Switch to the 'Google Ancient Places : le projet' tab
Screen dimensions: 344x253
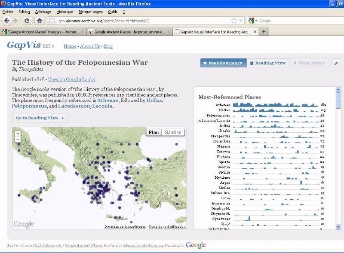pos(129,32)
